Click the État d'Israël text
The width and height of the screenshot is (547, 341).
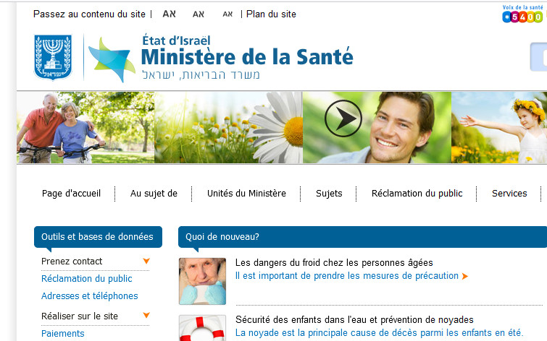click(x=176, y=40)
